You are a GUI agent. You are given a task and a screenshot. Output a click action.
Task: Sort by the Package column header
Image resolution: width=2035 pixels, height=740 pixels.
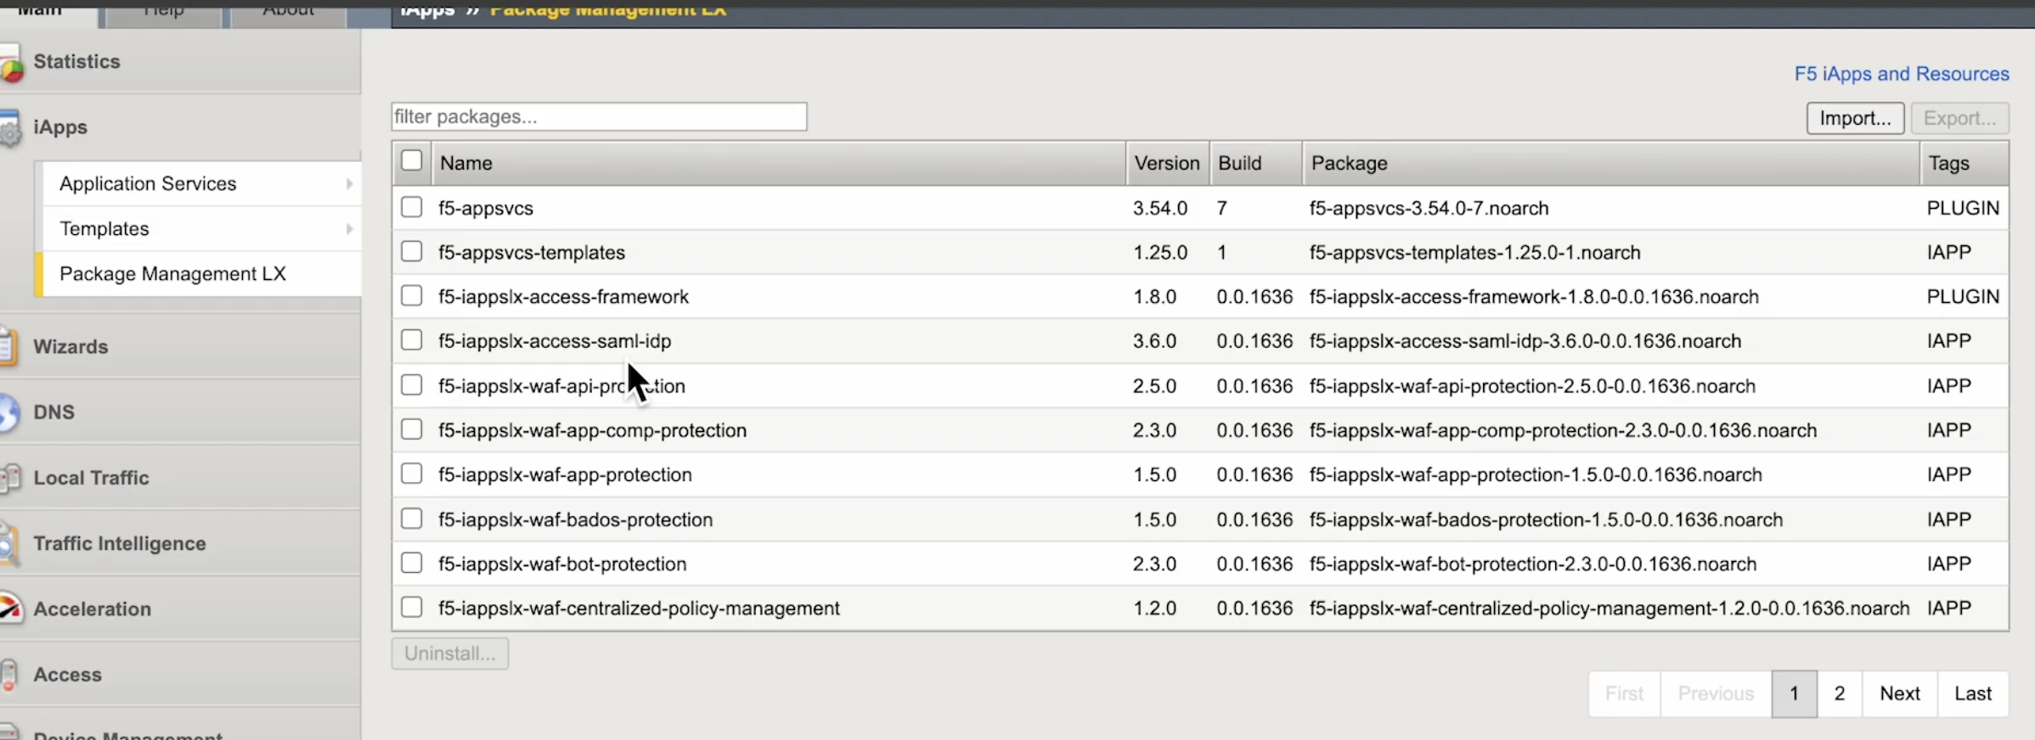click(1610, 163)
